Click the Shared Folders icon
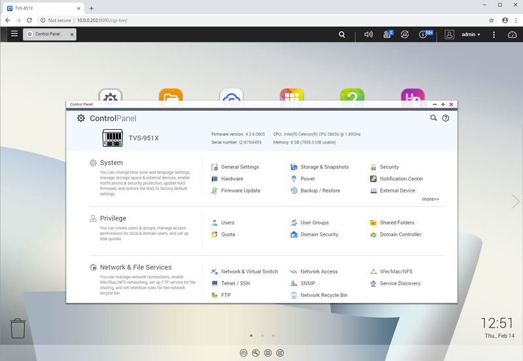This screenshot has height=361, width=523. (x=373, y=223)
